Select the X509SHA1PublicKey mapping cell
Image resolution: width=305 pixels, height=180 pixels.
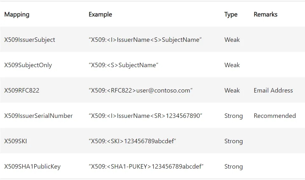pyautogui.click(x=32, y=166)
